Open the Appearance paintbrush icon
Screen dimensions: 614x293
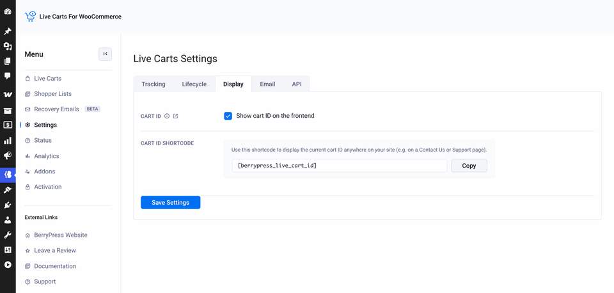(8, 190)
